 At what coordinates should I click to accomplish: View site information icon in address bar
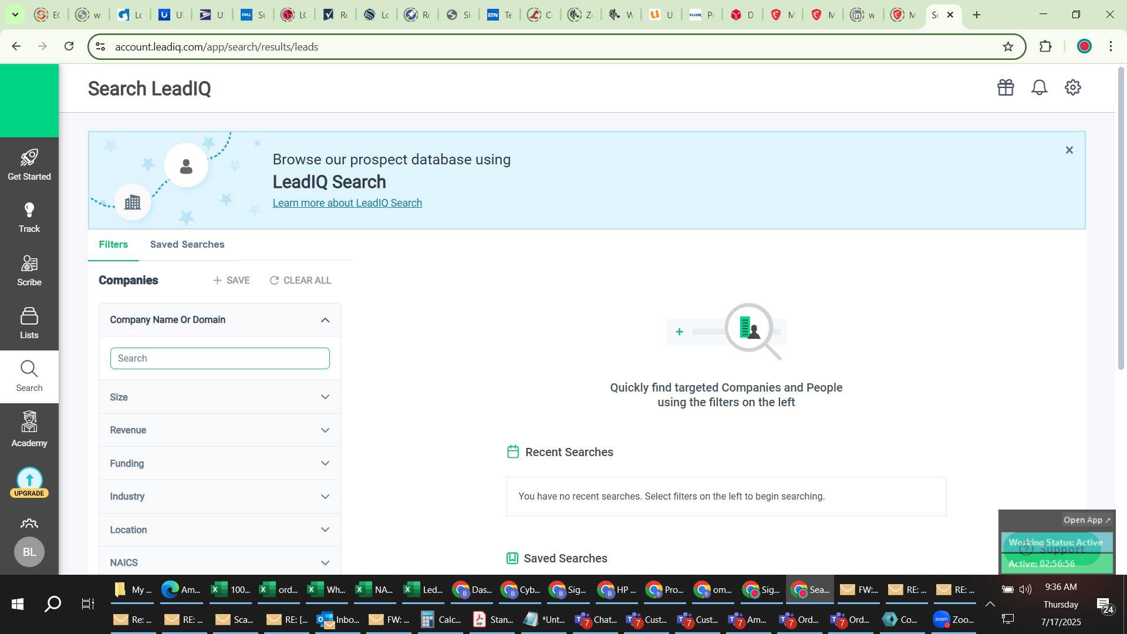[100, 46]
